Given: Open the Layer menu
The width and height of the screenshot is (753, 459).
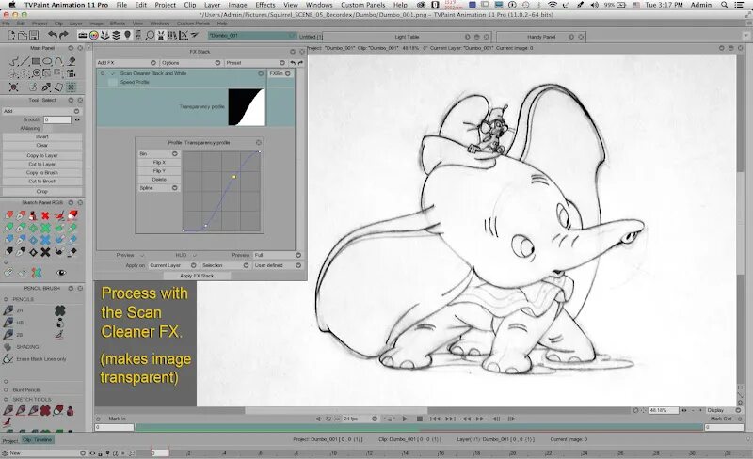Looking at the screenshot, I should (212, 5).
